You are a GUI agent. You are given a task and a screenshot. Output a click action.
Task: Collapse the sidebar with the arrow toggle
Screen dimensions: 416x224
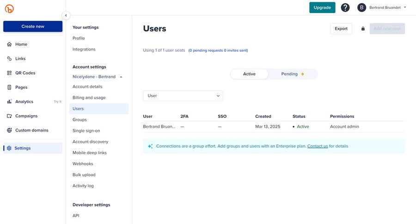pos(66,15)
